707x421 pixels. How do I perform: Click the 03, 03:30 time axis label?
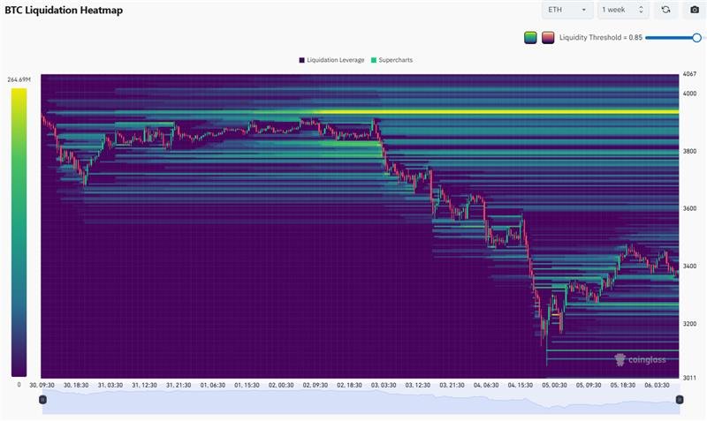(384, 386)
